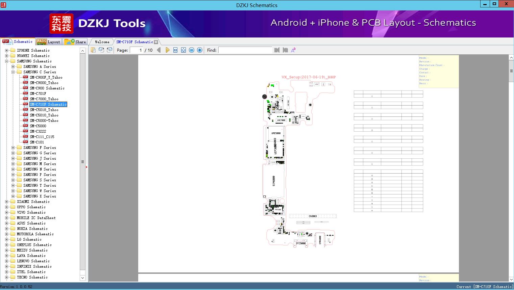Click document view scroll down arrow
The image size is (514, 290).
pyautogui.click(x=511, y=279)
